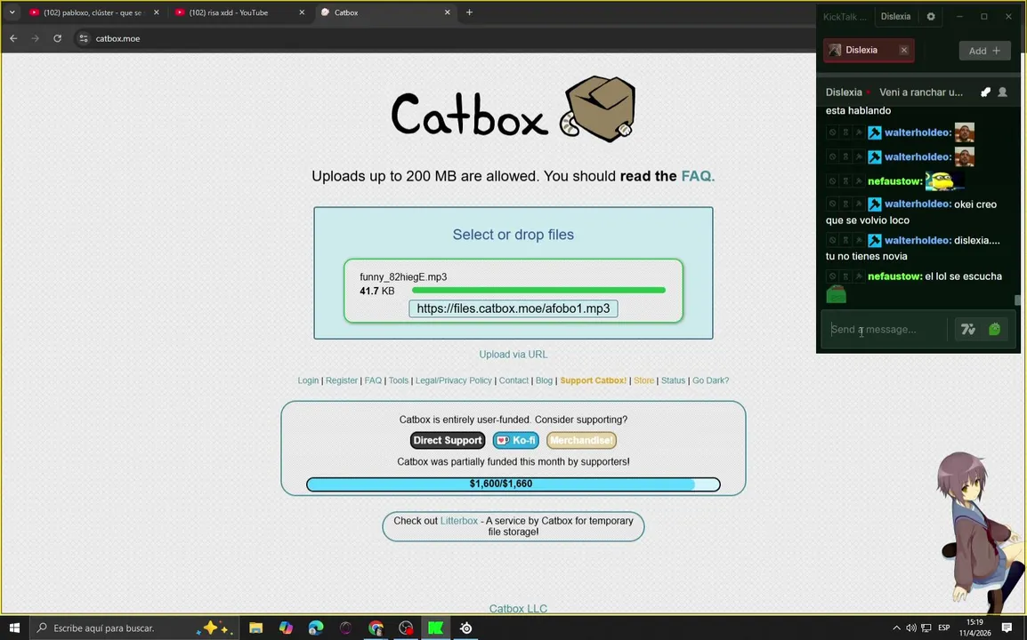View site information icon in address bar
The width and height of the screenshot is (1027, 640).
click(x=83, y=38)
